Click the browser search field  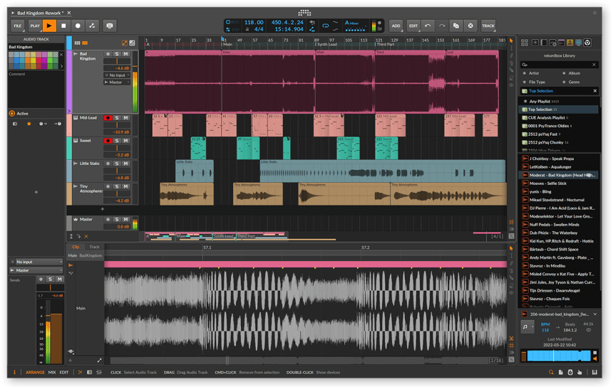(x=559, y=65)
